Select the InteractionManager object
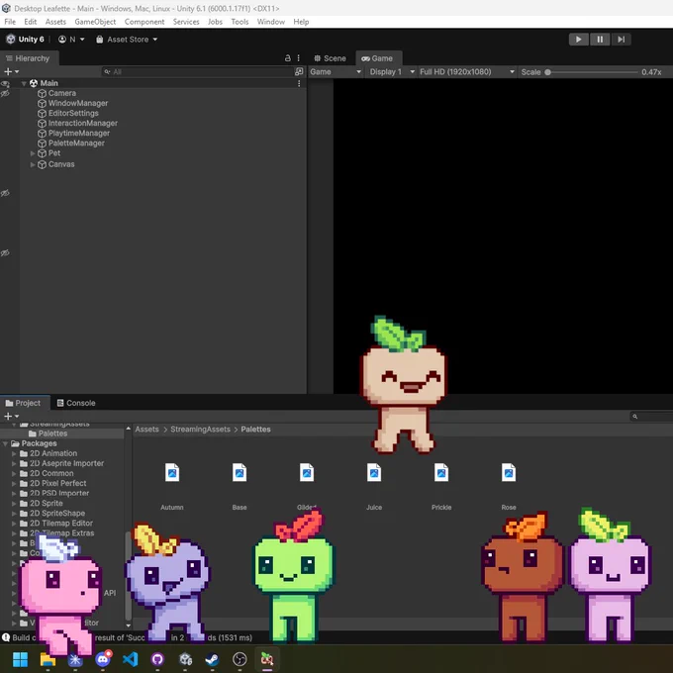Image resolution: width=673 pixels, height=673 pixels. coord(77,123)
